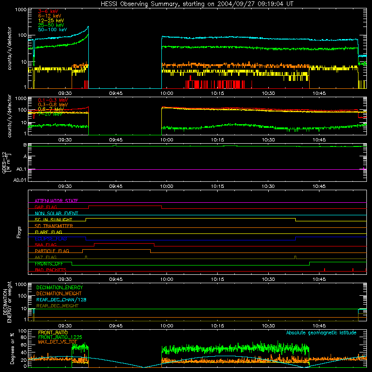The height and width of the screenshot is (372, 372).
Task: Click the B level on the GOES axis
Action: [25, 145]
